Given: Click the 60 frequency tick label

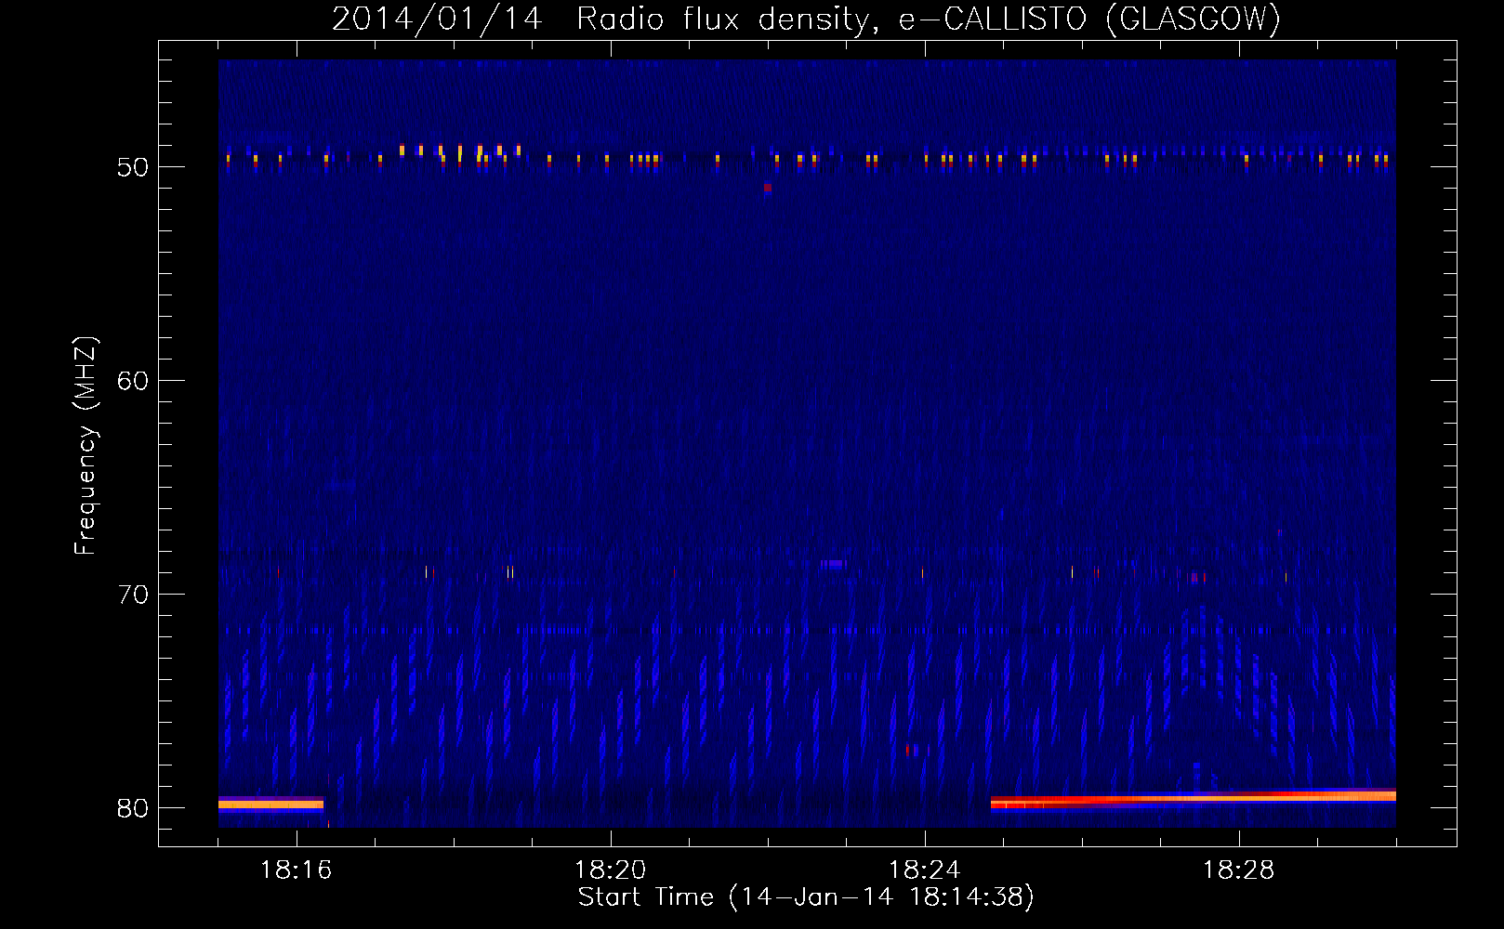Looking at the screenshot, I should click(x=133, y=381).
